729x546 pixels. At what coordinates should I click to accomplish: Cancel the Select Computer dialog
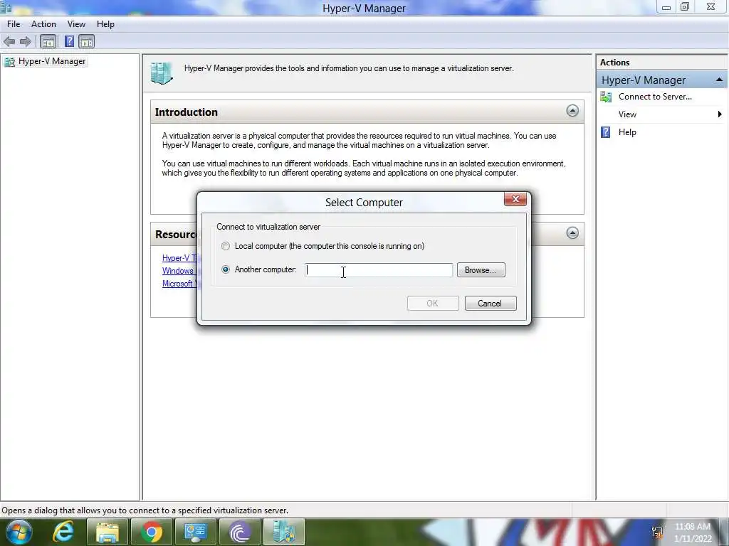490,303
